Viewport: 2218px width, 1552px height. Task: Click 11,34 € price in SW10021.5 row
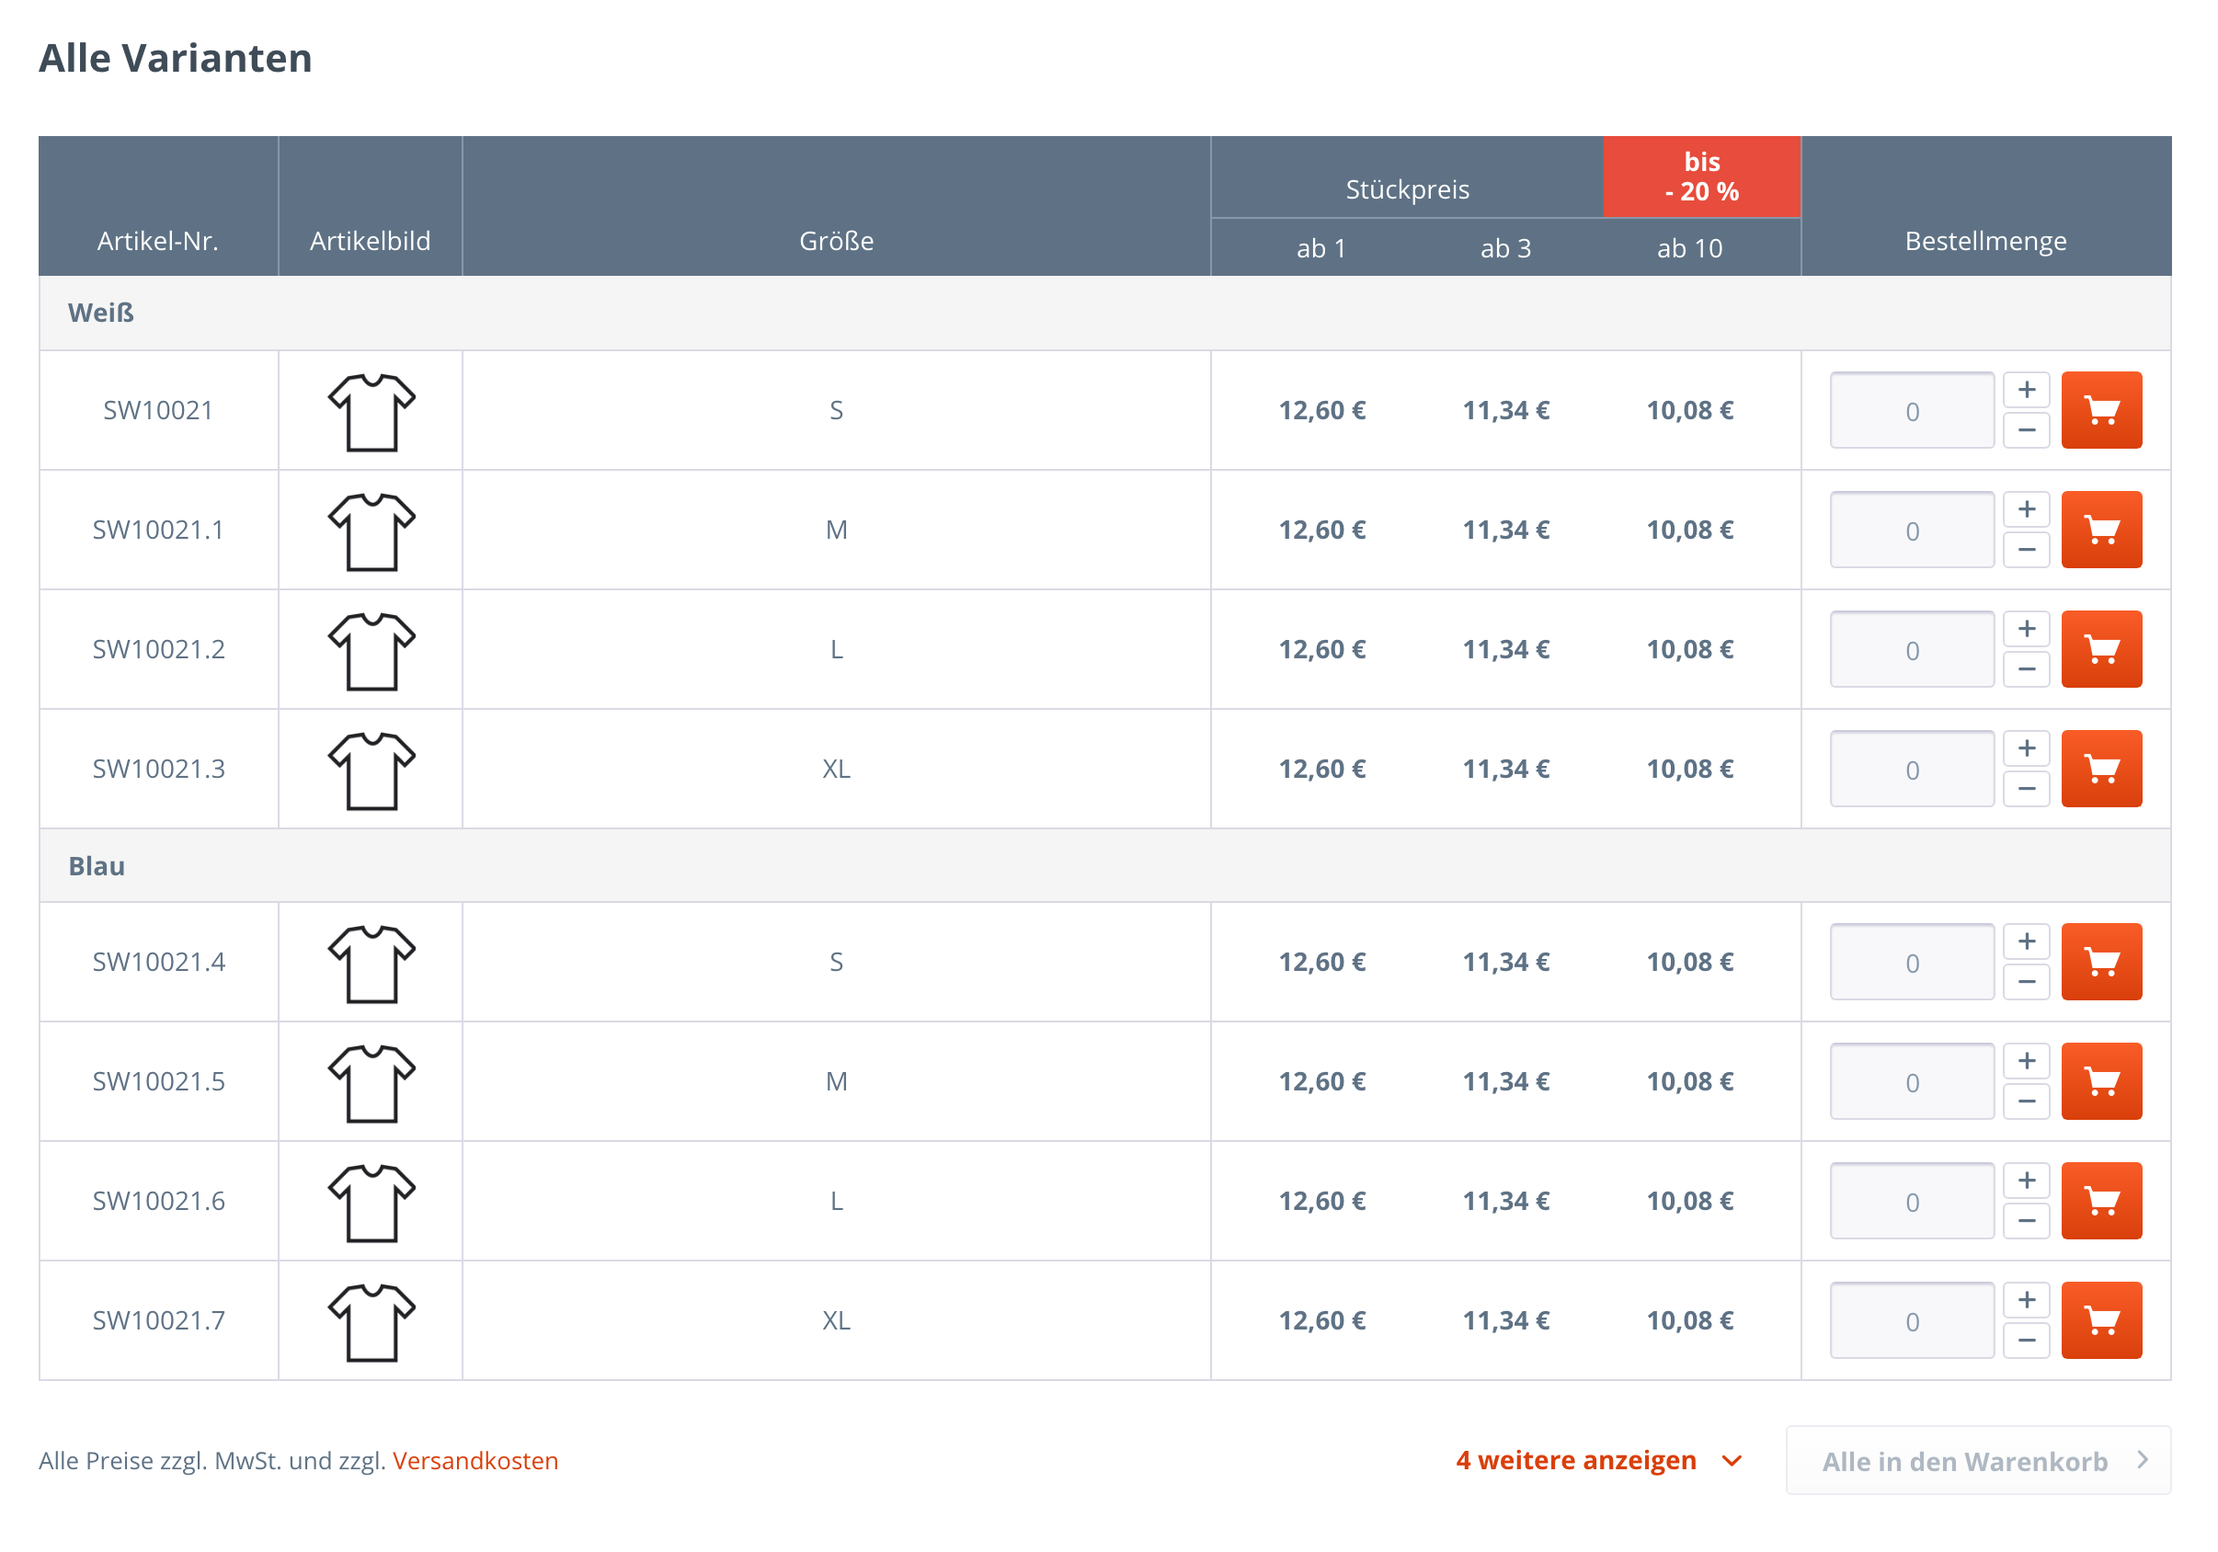coord(1505,1080)
